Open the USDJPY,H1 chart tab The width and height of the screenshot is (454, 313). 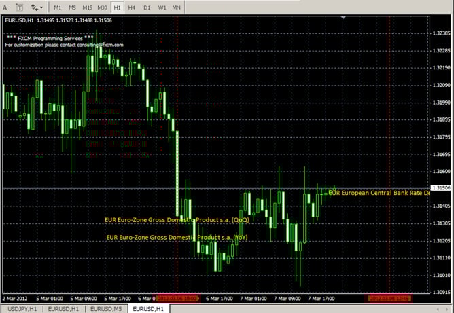pyautogui.click(x=20, y=308)
